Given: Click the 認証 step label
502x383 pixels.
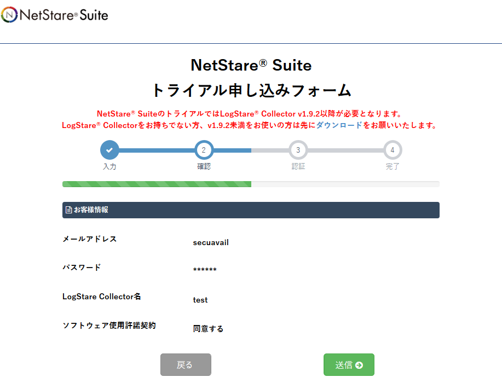Looking at the screenshot, I should 298,166.
